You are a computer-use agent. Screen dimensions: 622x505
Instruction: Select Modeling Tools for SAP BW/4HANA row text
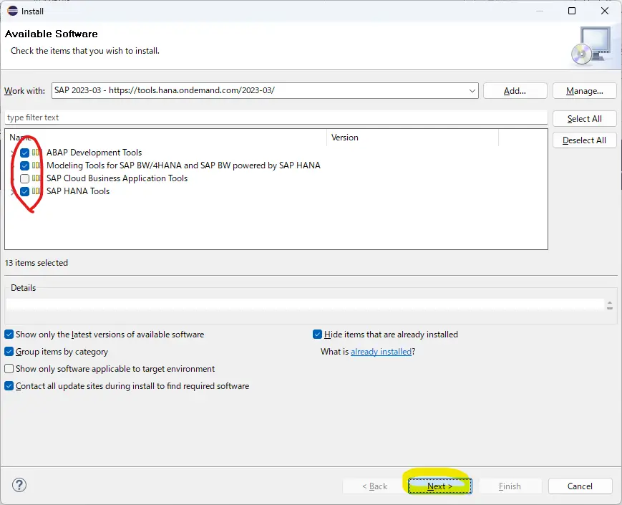(x=183, y=165)
